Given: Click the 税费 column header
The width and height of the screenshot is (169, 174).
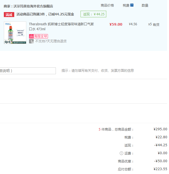Looking at the screenshot, I should point(126,5).
